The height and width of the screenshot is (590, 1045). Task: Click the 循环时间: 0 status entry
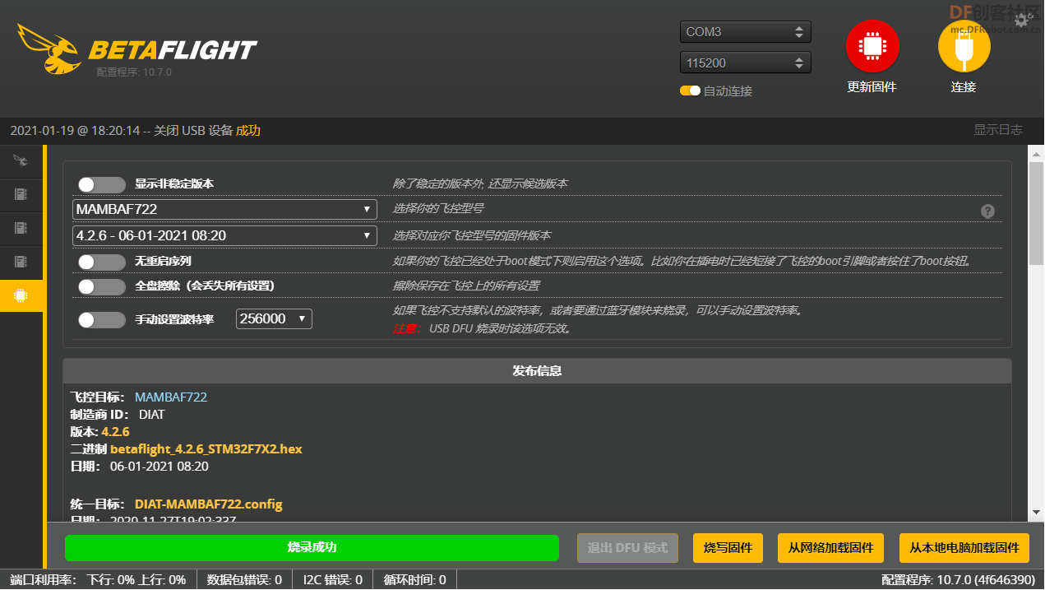click(x=415, y=580)
